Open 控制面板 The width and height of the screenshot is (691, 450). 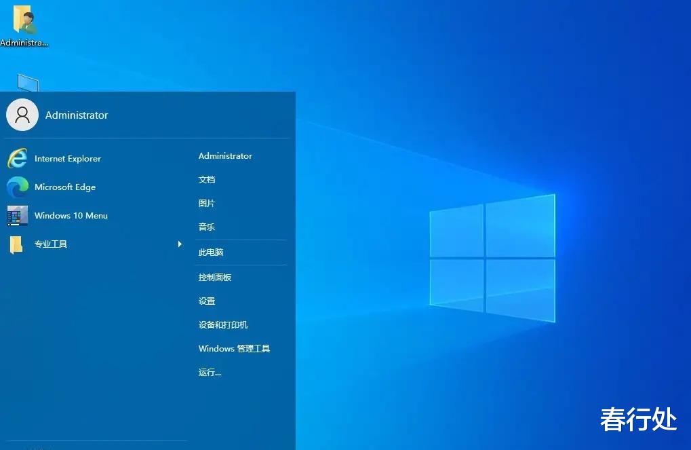point(214,277)
